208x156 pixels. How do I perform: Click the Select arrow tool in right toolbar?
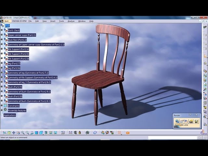205,56
